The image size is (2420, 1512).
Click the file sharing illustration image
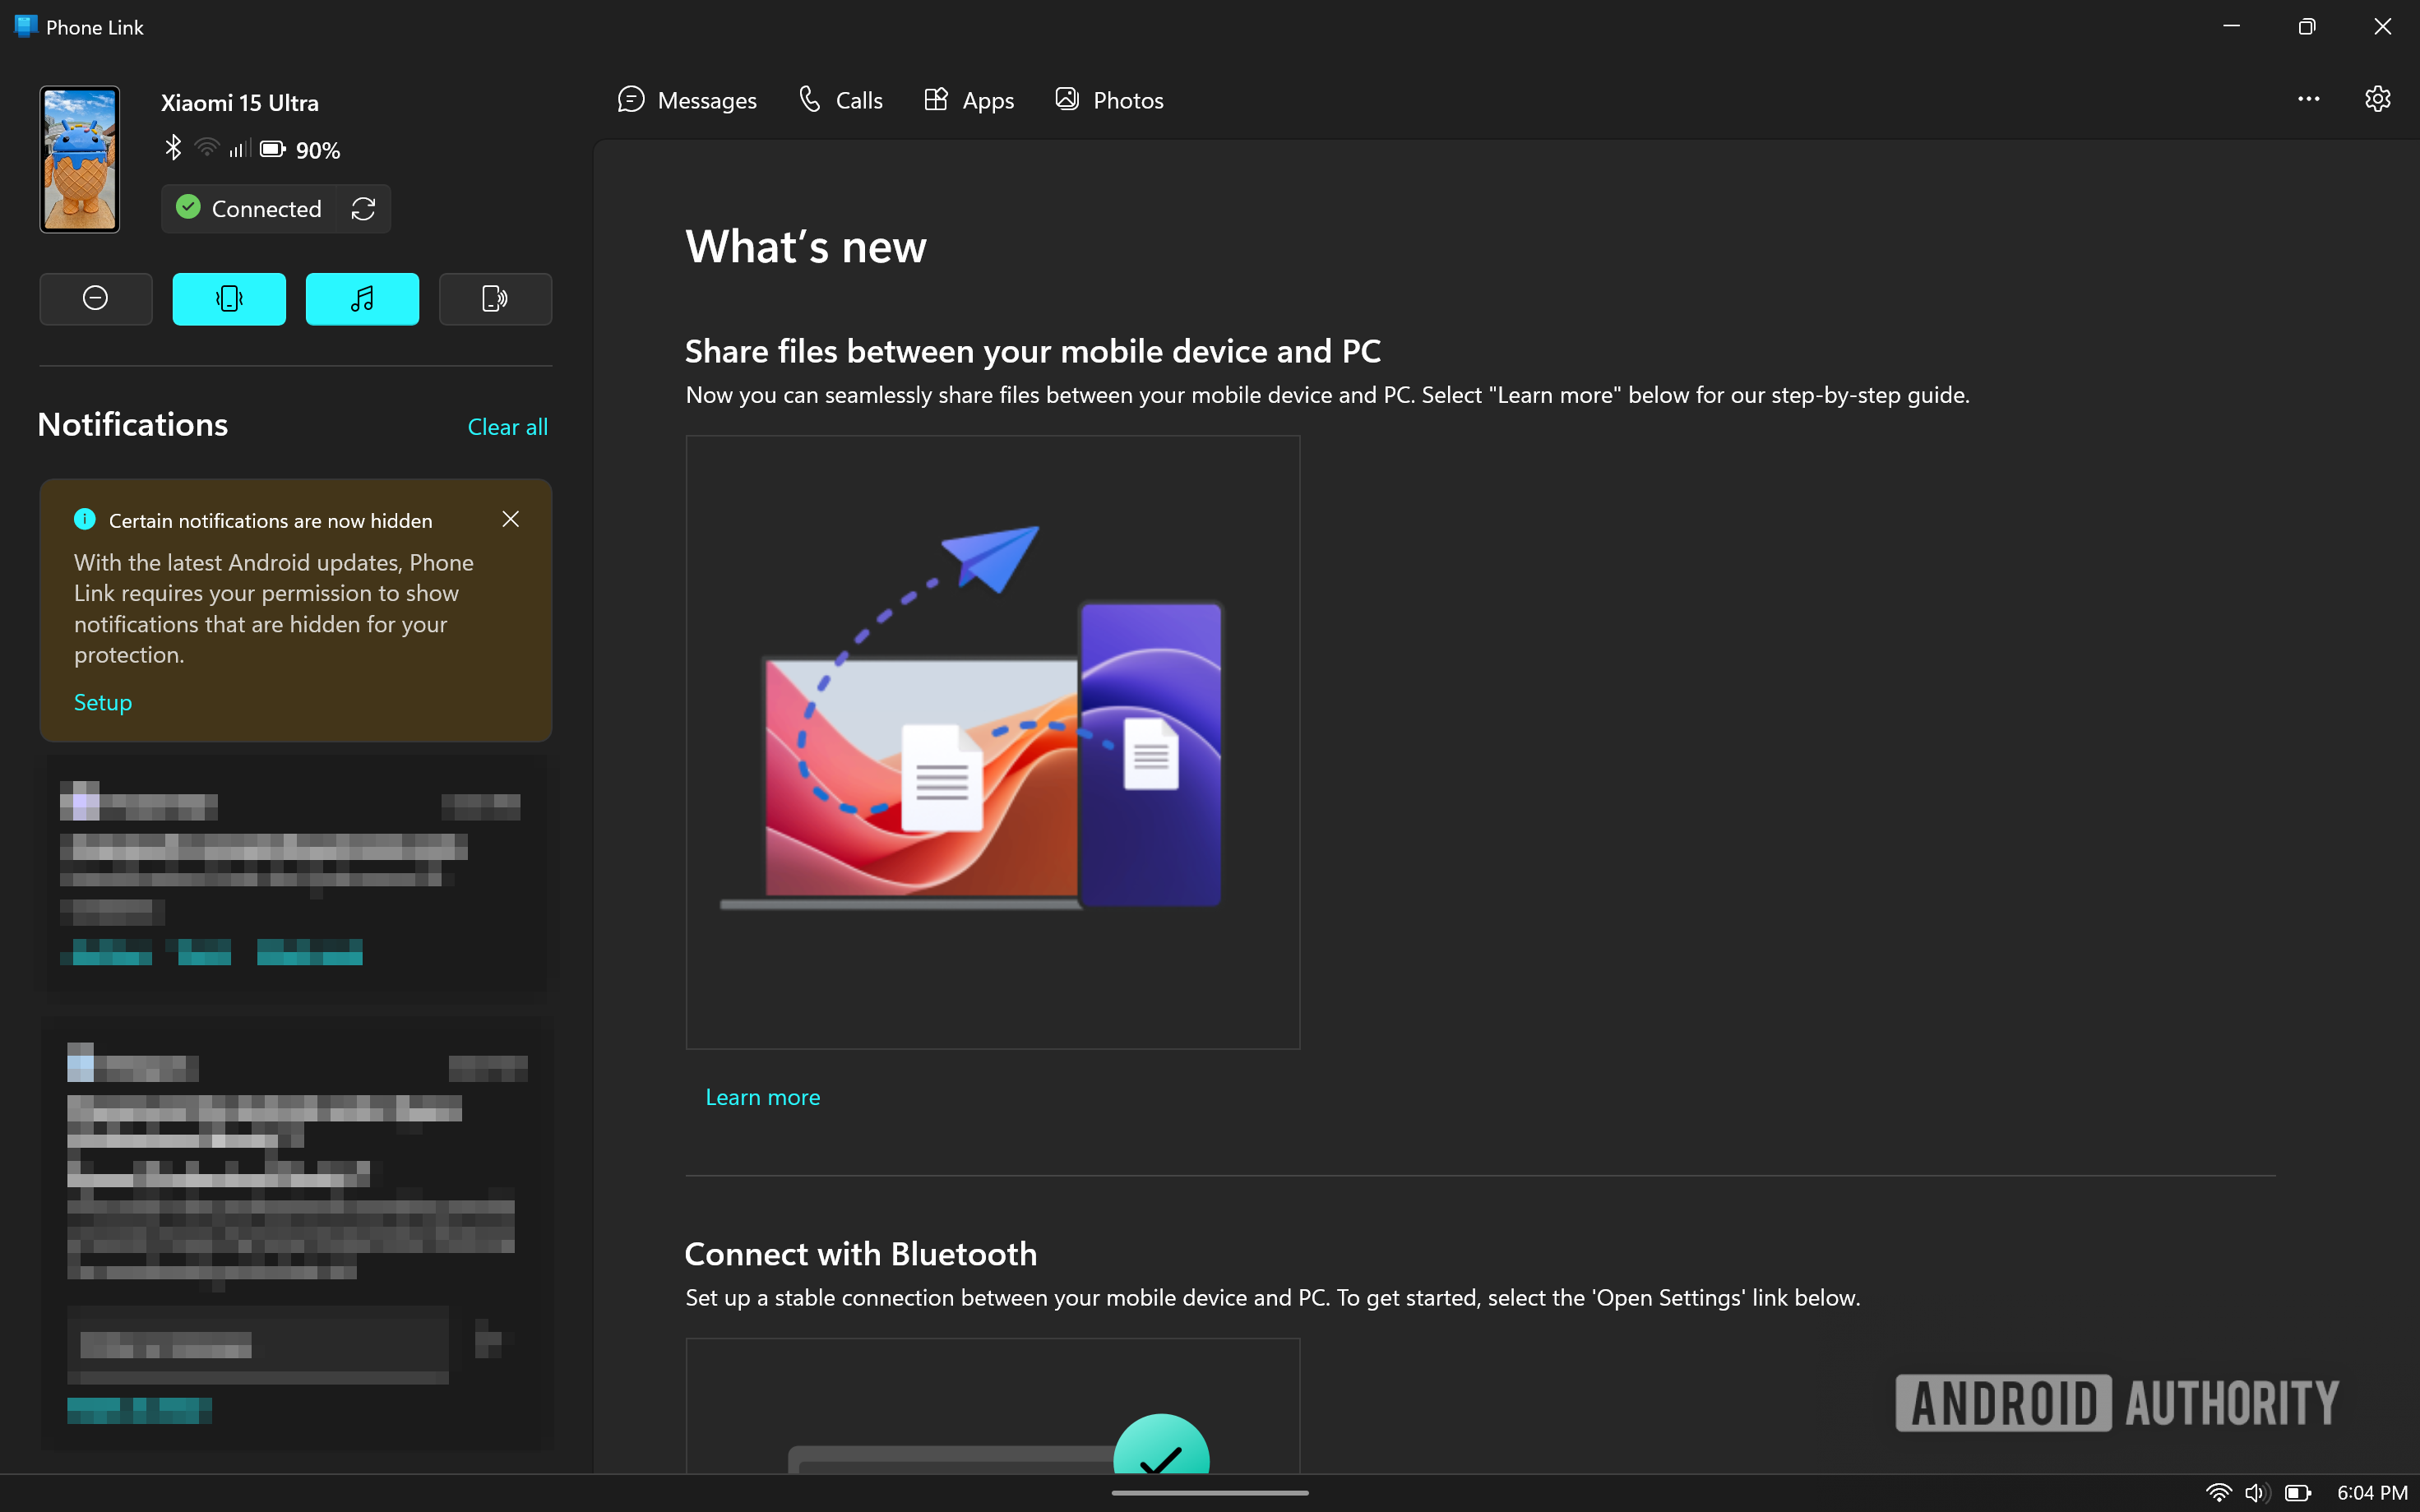point(992,741)
